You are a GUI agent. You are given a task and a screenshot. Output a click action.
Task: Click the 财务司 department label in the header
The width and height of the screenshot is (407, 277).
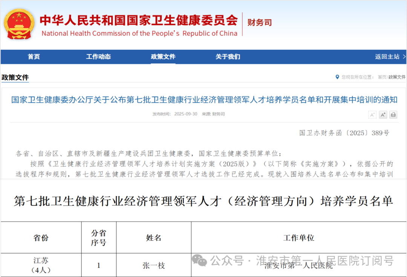(259, 23)
